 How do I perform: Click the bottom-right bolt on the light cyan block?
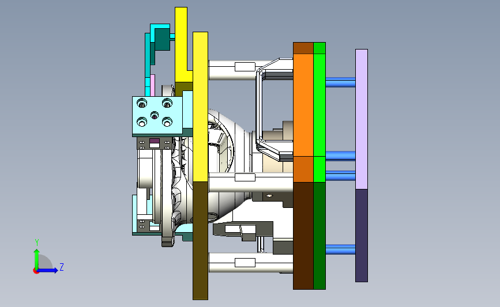[167, 122]
